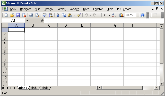Copy selection with the Copy icon

click(64, 15)
